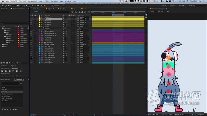The image size is (207, 116).
Task: Click the Toggle Switches / Modes button
Action: [x=70, y=115]
